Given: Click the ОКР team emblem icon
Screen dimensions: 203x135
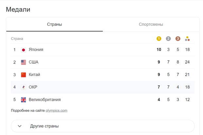Looking at the screenshot, I should pos(24,87).
